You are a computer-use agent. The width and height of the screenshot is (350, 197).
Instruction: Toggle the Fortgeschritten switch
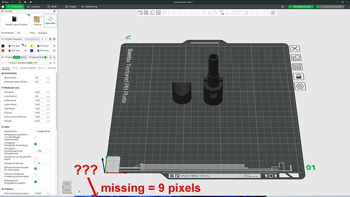pos(46,57)
